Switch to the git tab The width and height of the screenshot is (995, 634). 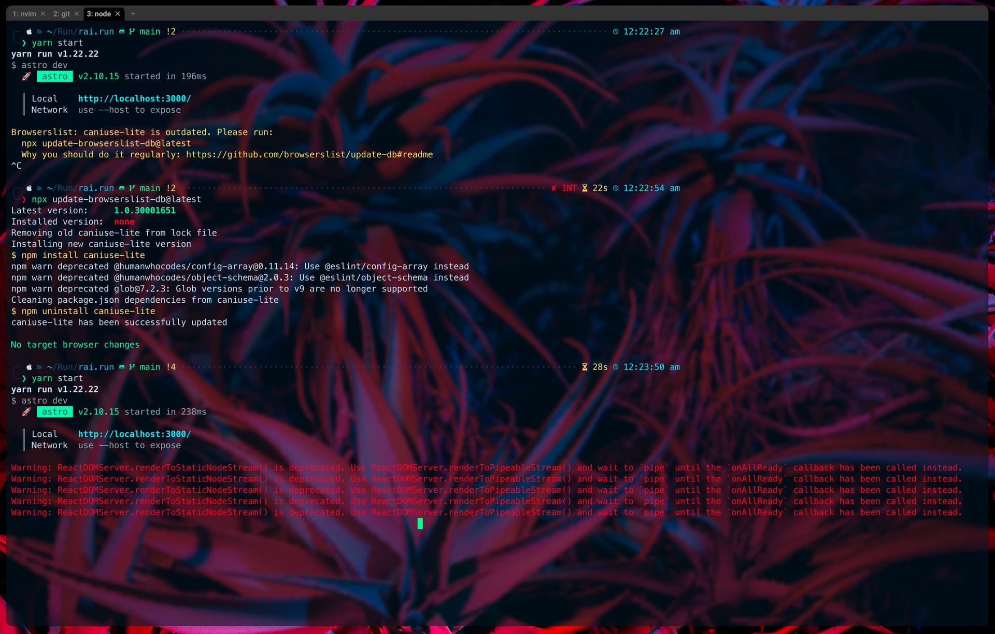61,14
